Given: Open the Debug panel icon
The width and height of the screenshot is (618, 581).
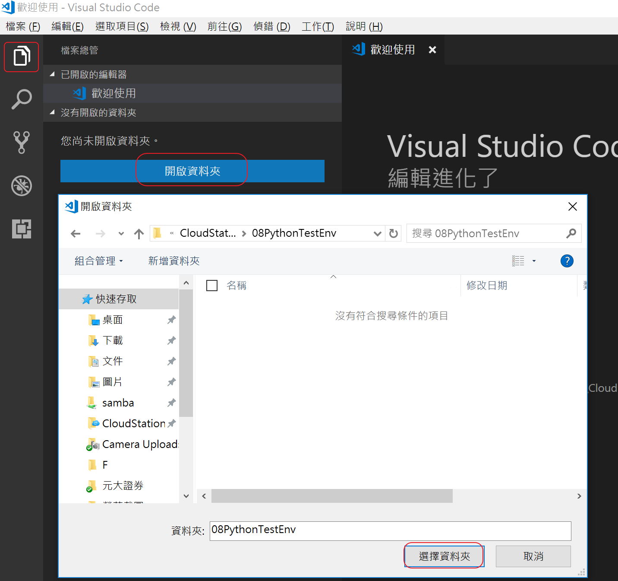Looking at the screenshot, I should coord(21,186).
